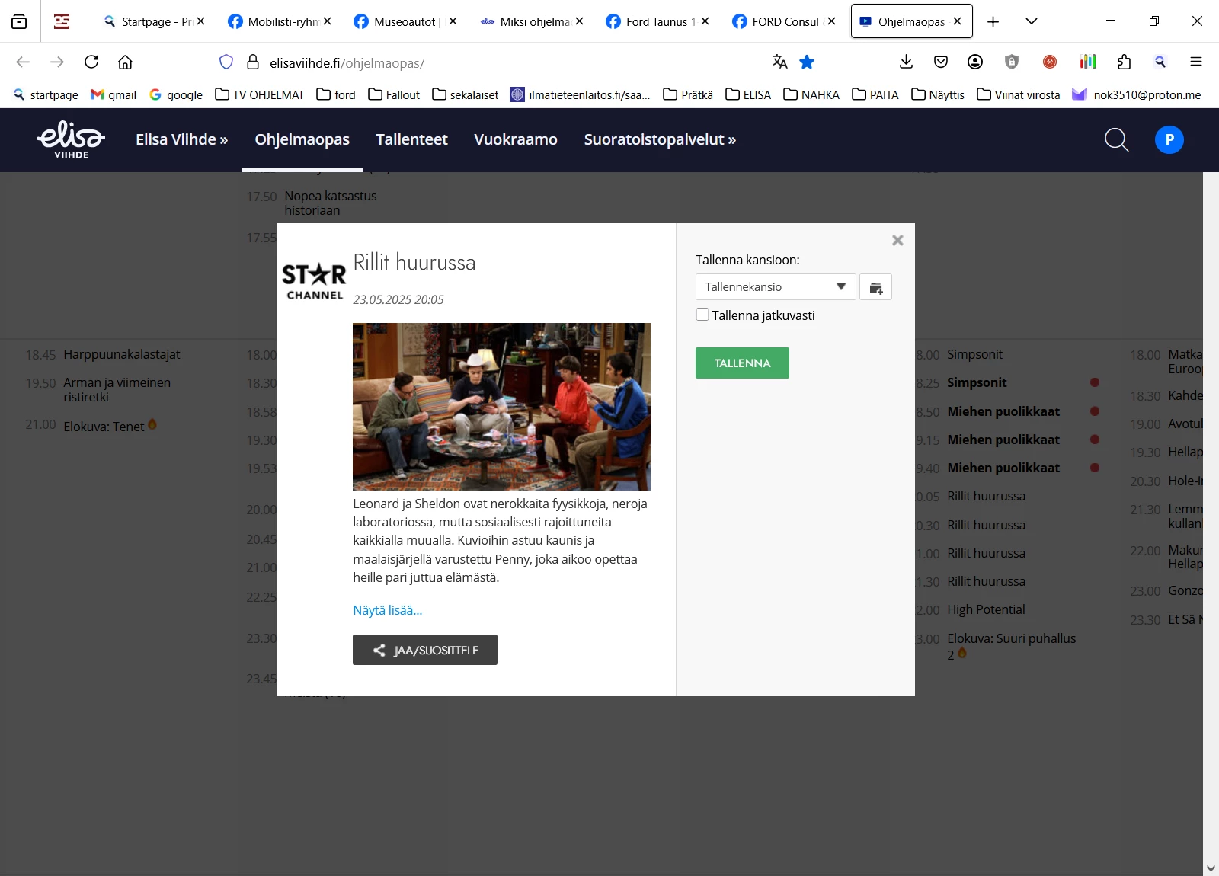Click the red round extension icon

[x=1050, y=62]
